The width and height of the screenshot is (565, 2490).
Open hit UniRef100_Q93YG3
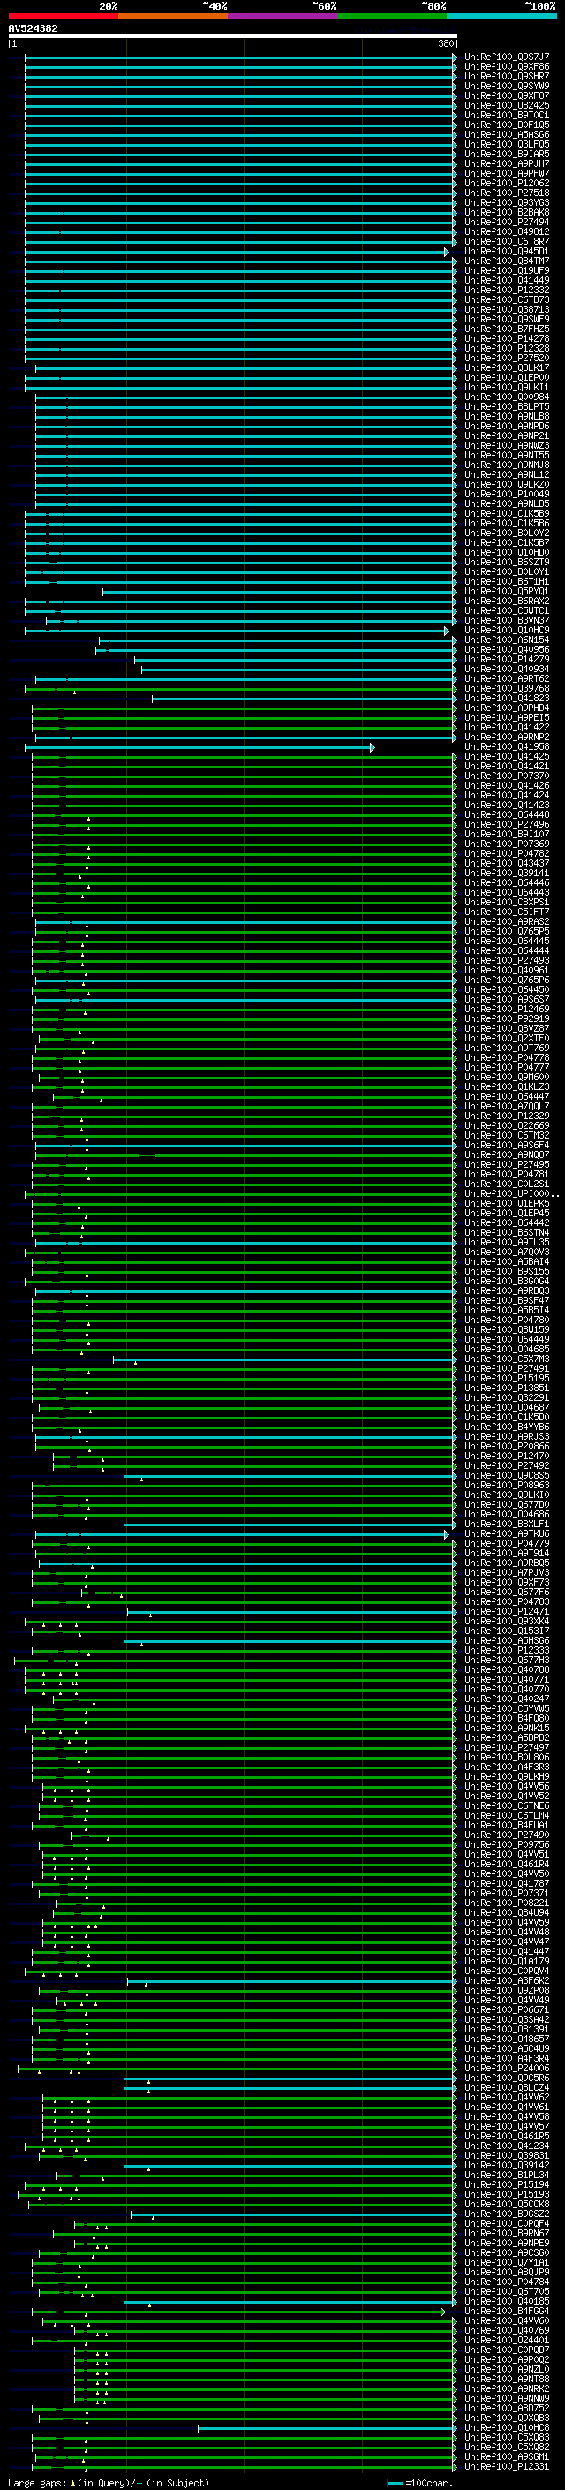(x=507, y=202)
